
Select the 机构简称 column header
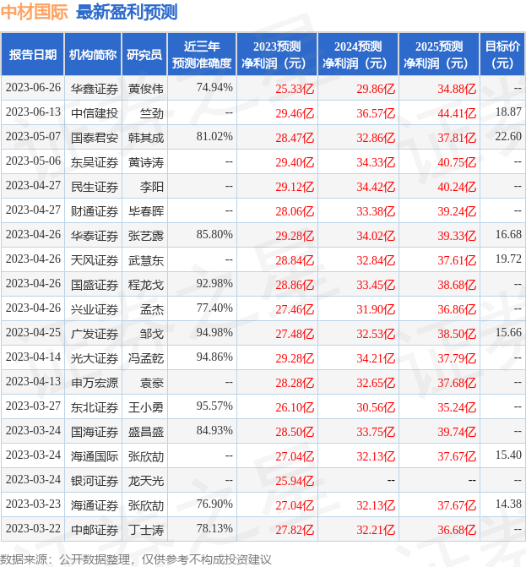[93, 55]
